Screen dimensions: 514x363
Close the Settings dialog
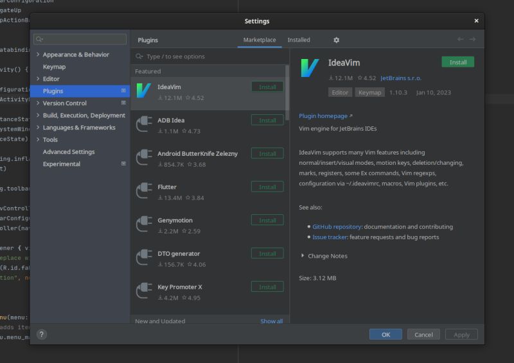click(x=476, y=21)
